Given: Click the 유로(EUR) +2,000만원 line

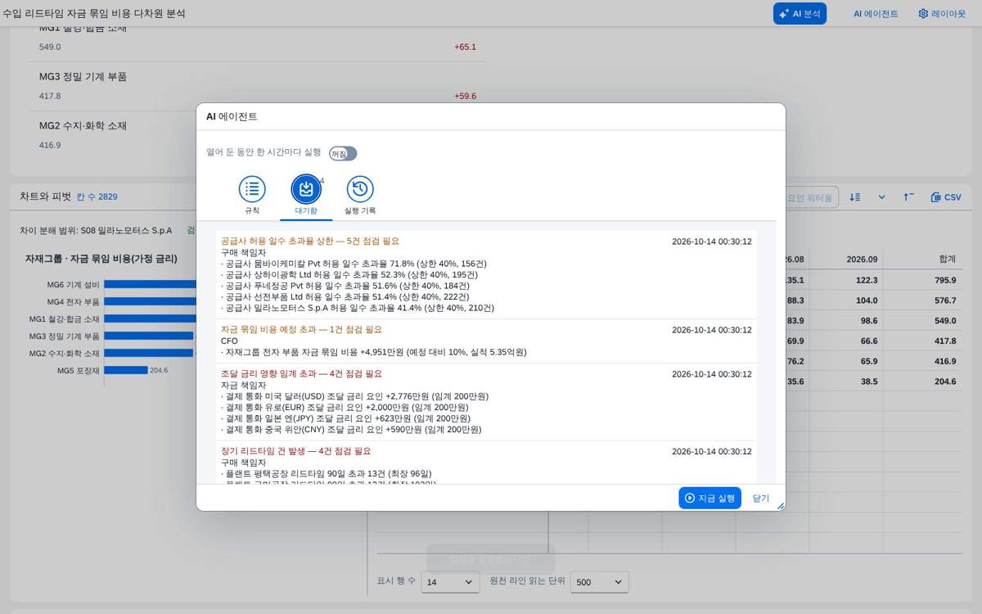Looking at the screenshot, I should pos(345,408).
